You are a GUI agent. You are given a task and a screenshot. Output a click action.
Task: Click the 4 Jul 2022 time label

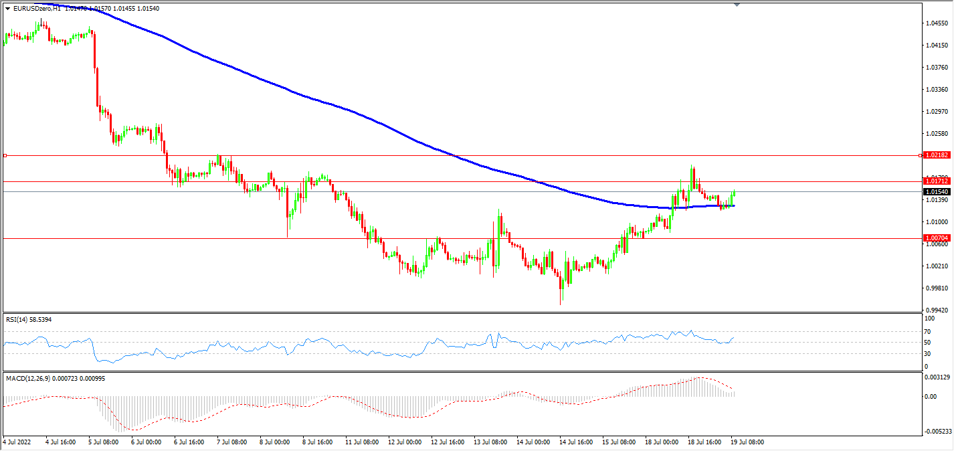click(x=17, y=442)
